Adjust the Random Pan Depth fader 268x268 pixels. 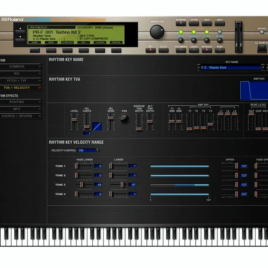click(x=139, y=130)
